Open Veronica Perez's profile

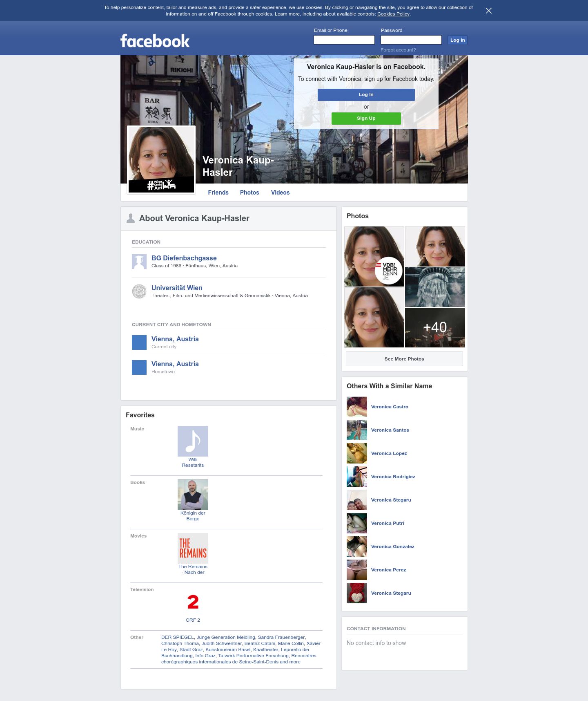(388, 570)
